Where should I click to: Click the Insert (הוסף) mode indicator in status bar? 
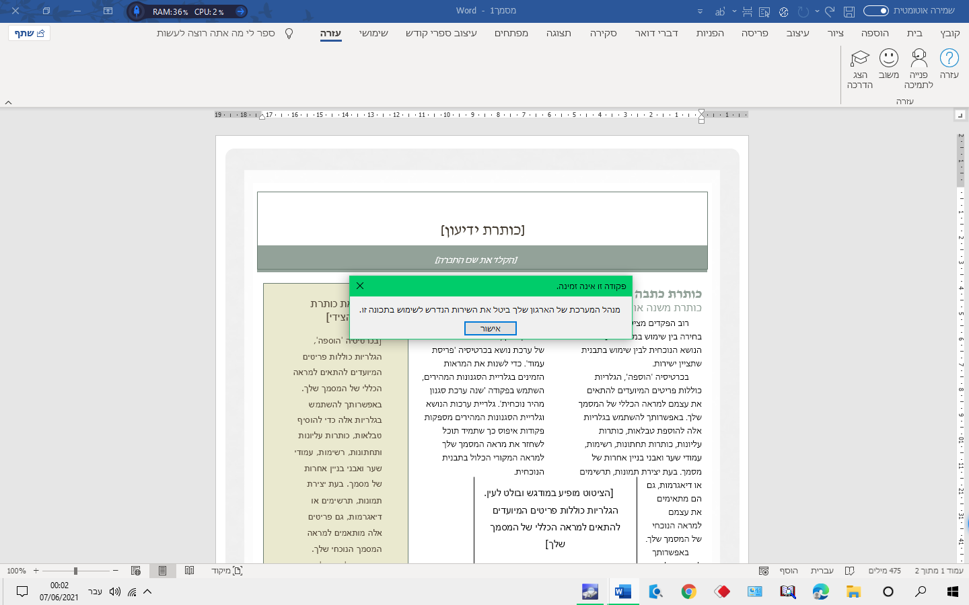click(x=789, y=571)
